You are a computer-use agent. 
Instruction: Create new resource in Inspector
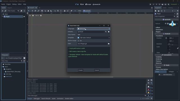click(x=156, y=11)
